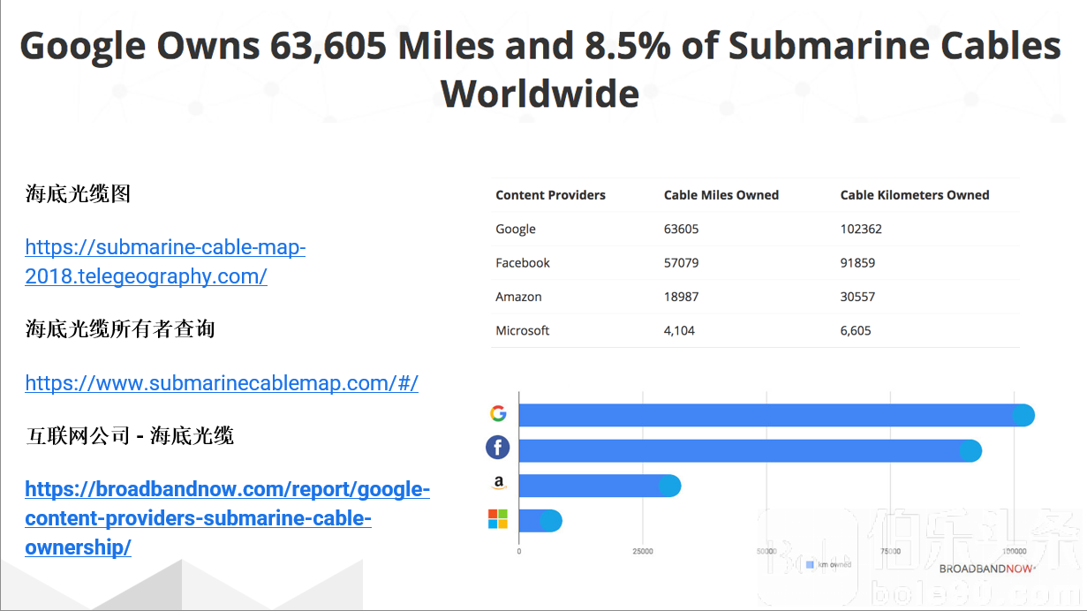
Task: Click the Google bar in the chart
Action: click(x=776, y=415)
